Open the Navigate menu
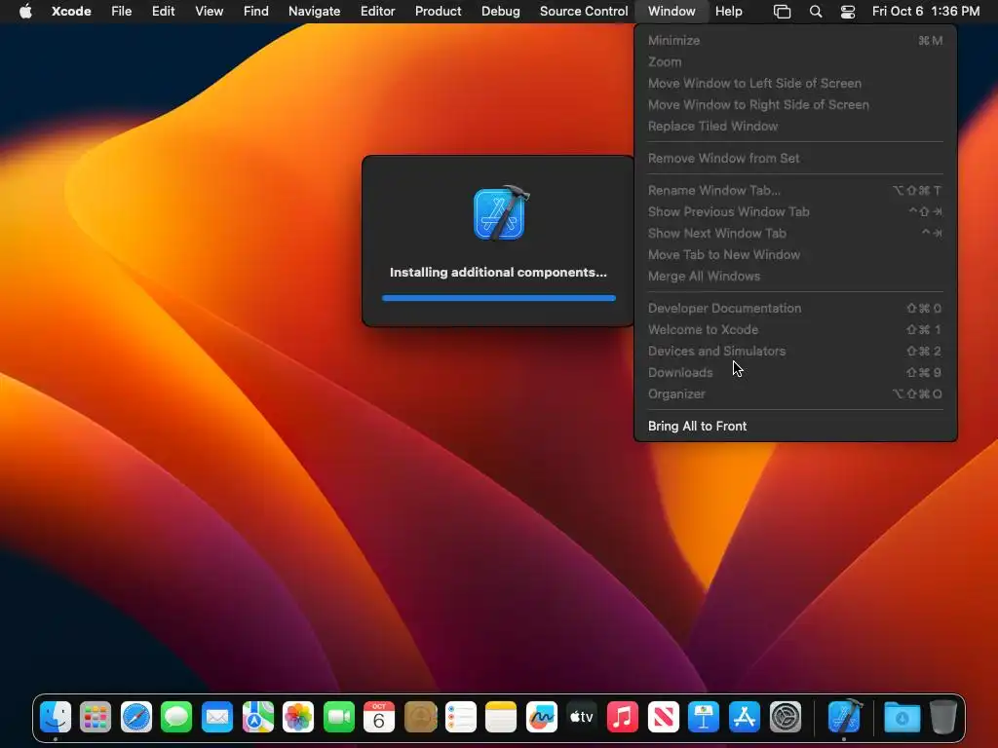The image size is (998, 748). coord(315,11)
